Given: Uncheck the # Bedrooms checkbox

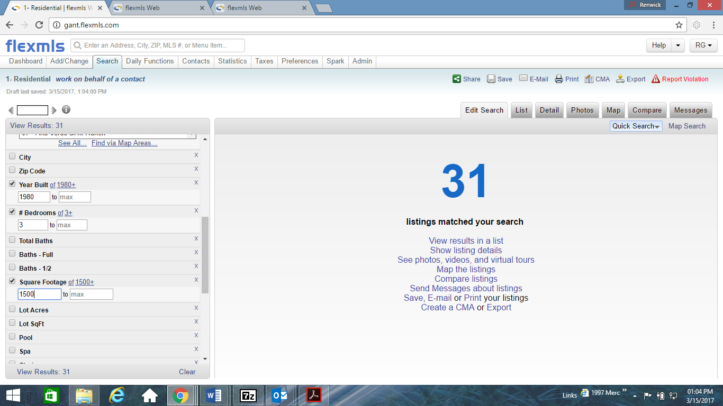Looking at the screenshot, I should click(x=12, y=212).
